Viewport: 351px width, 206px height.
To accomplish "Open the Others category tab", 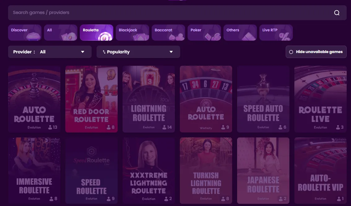I will pos(240,33).
